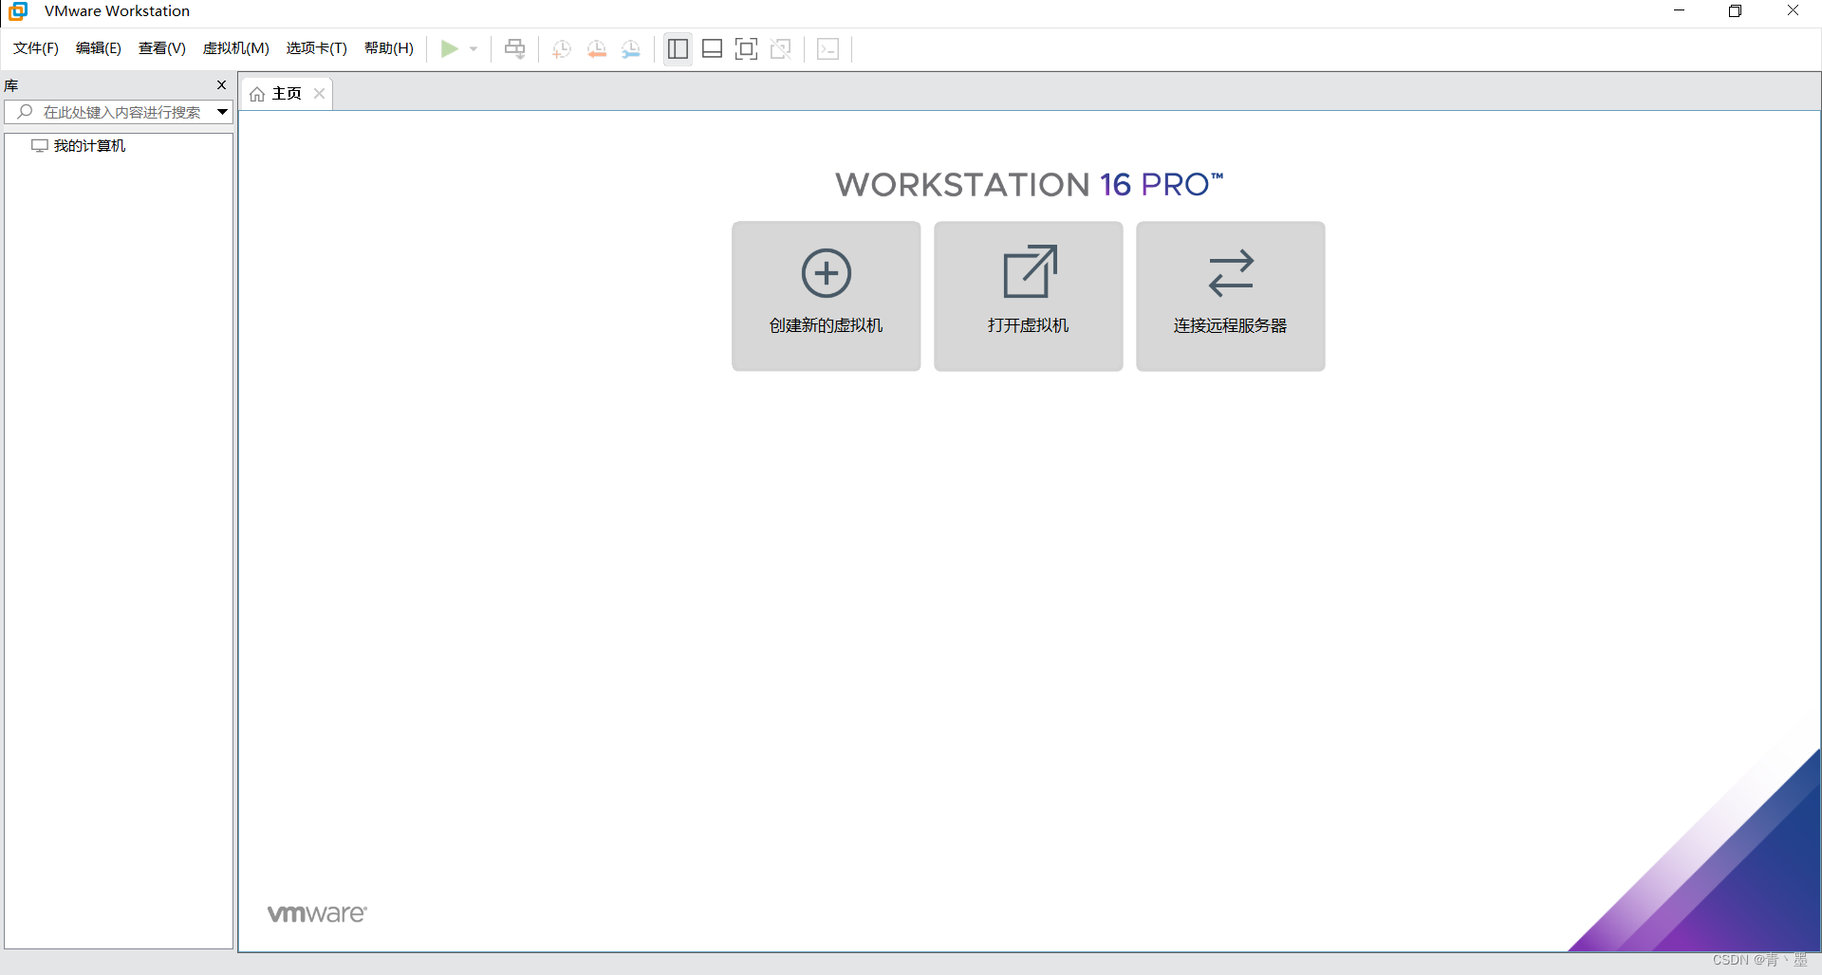1822x975 pixels.
Task: Open the 帮助(H) menu
Action: coord(388,48)
